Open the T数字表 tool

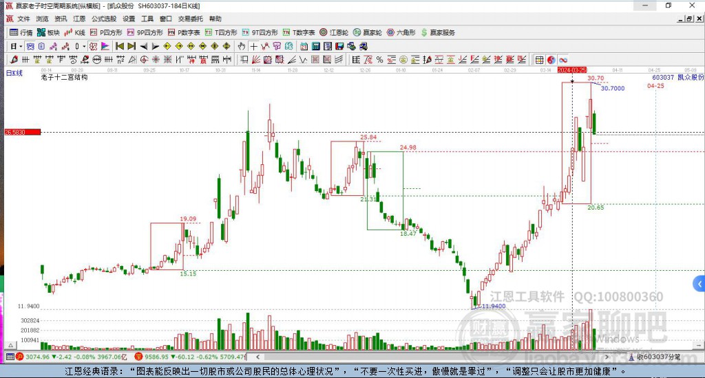[x=299, y=32]
